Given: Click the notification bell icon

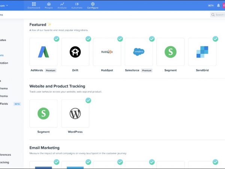Looking at the screenshot, I should 218,5.
